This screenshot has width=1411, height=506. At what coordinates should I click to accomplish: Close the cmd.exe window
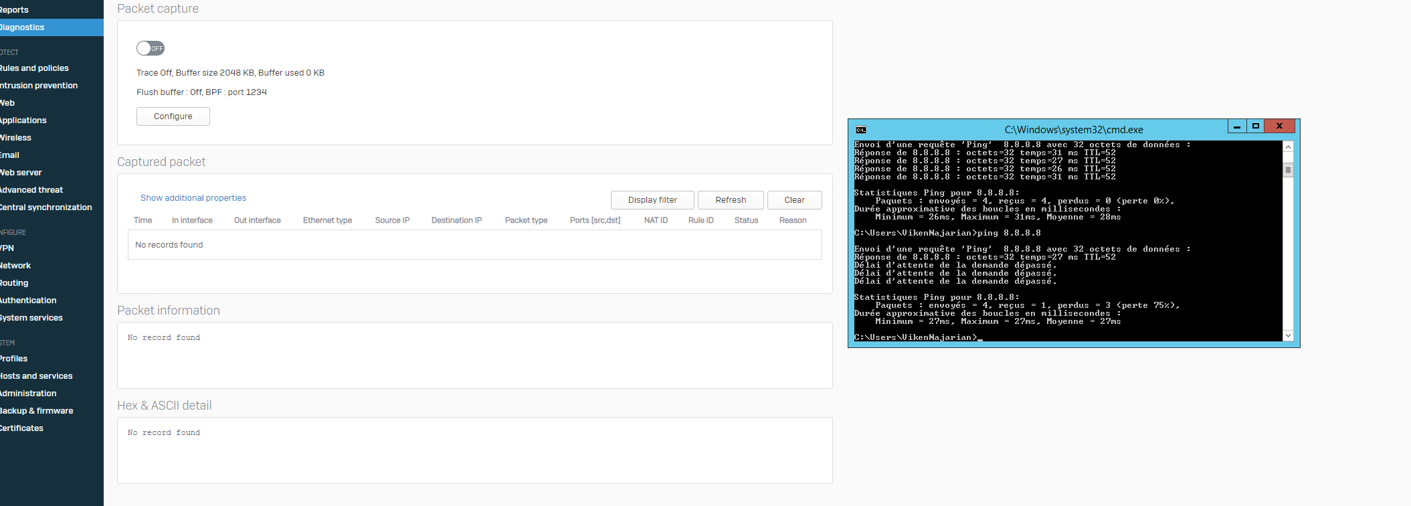tap(1280, 126)
